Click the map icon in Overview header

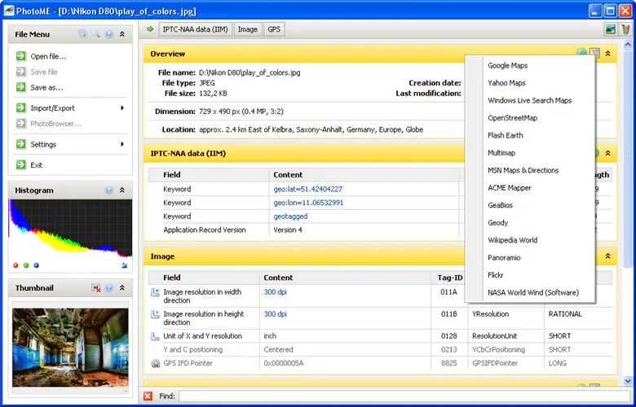click(x=594, y=53)
